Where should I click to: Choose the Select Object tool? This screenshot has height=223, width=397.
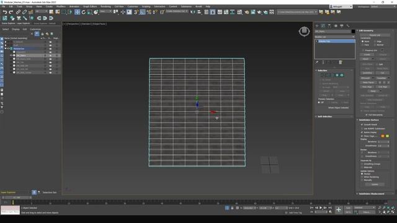click(51, 12)
